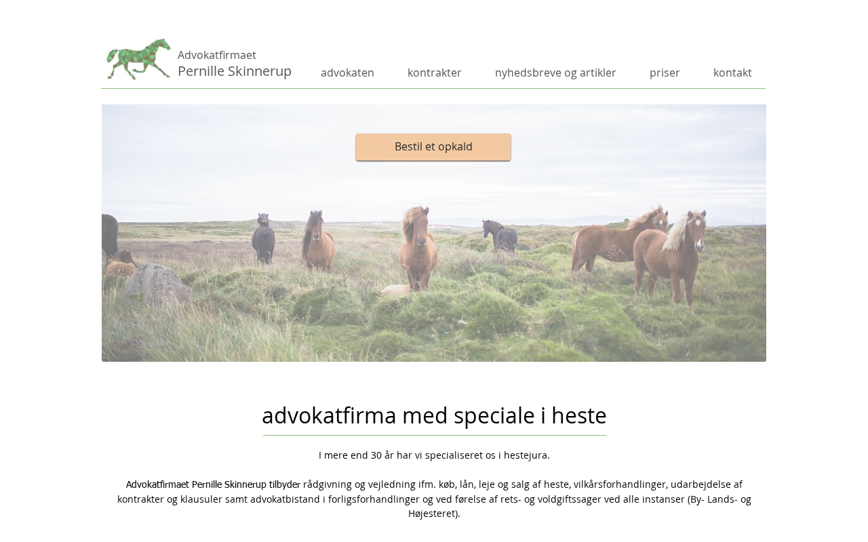868x542 pixels.
Task: Click the "Advokatfirmaet" text above the name
Action: [217, 55]
